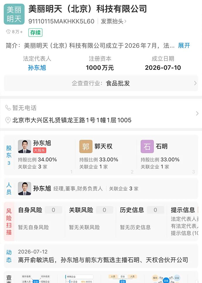Tap 关联企业 3 家 under shareholder 孙东旭
This screenshot has height=283, width=202.
(x=33, y=167)
